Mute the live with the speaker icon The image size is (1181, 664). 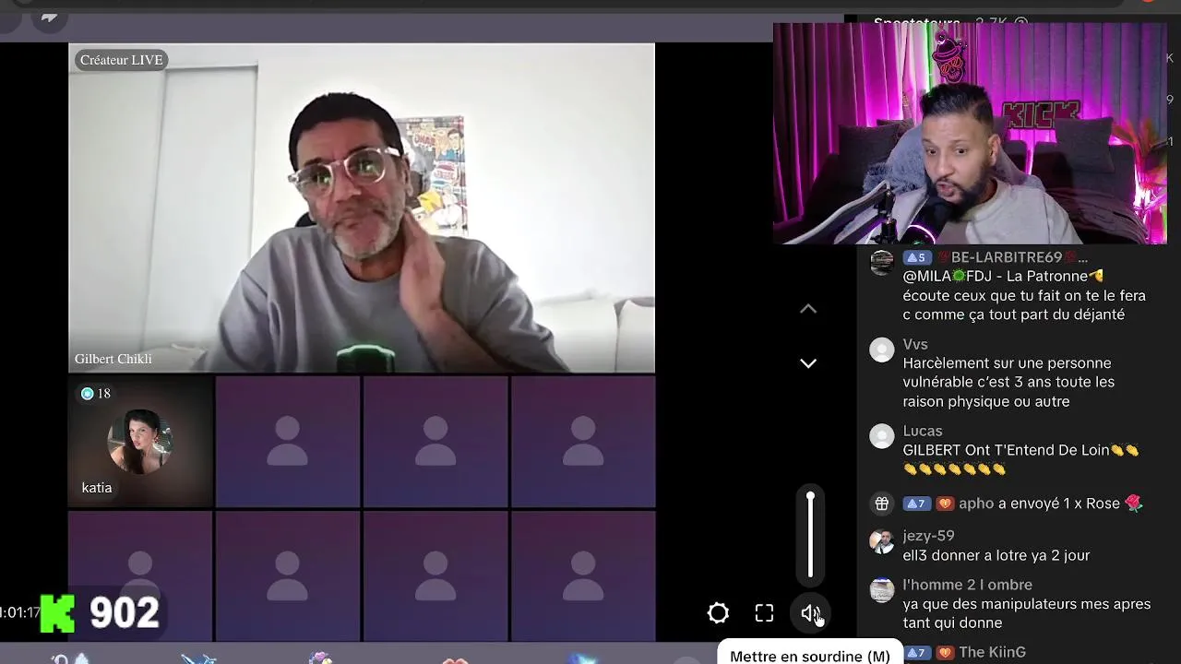(810, 613)
